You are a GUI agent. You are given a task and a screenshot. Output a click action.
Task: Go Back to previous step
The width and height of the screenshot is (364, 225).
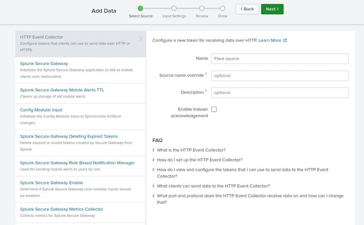coord(247,9)
